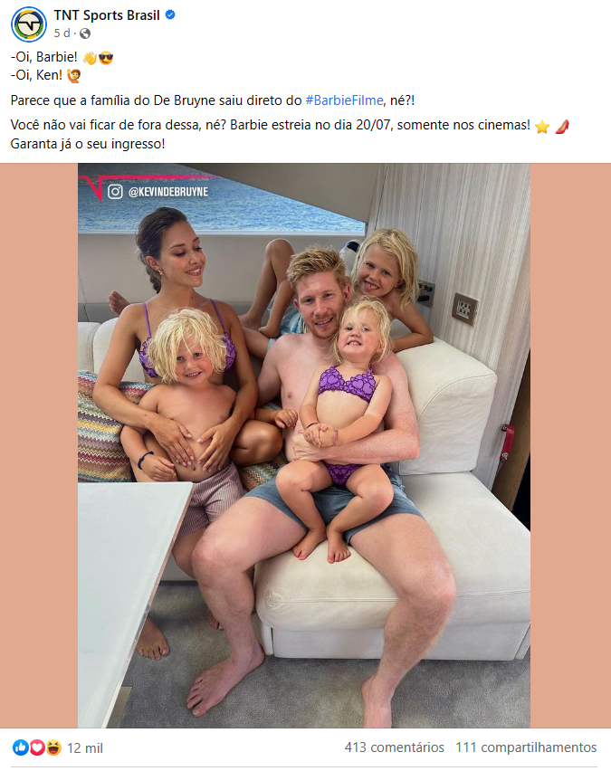The width and height of the screenshot is (611, 771).
Task: Open the family photo in viewer
Action: coord(304,445)
